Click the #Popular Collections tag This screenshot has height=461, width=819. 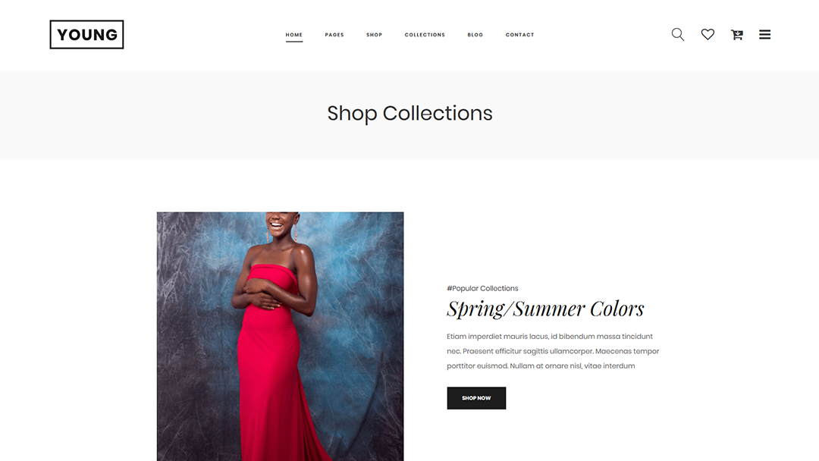pyautogui.click(x=482, y=288)
